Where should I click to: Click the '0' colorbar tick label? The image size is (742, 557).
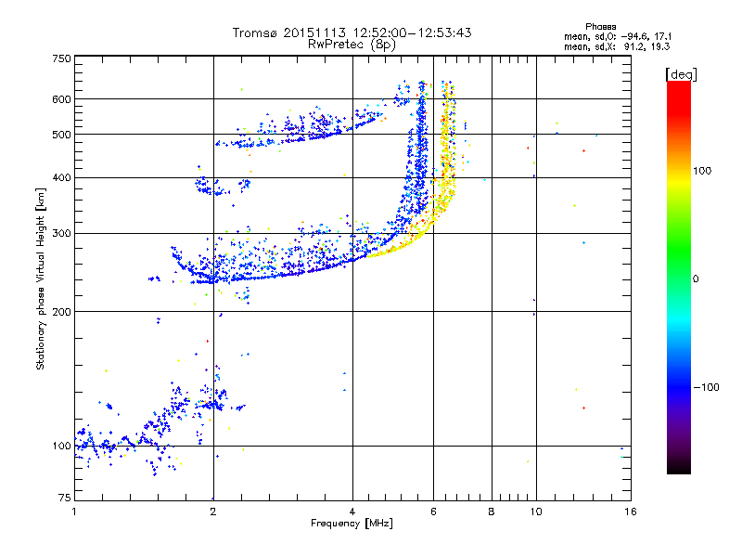point(696,279)
